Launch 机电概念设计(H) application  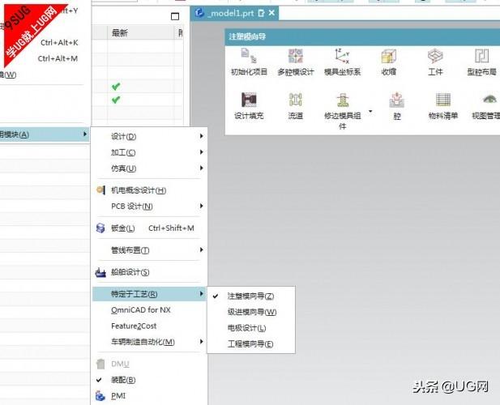[x=149, y=190]
